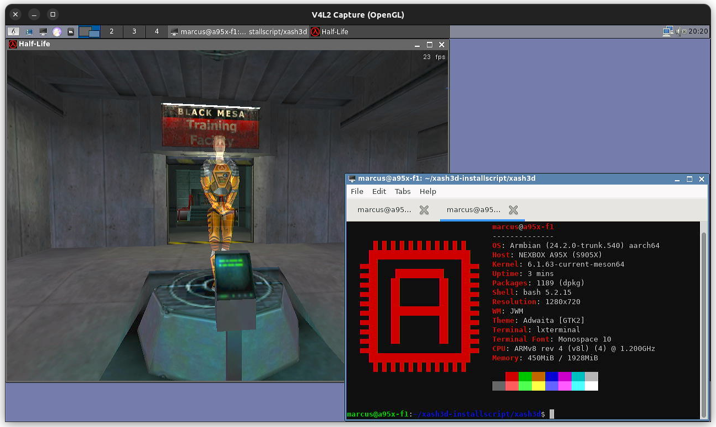Image resolution: width=716 pixels, height=427 pixels.
Task: Switch to desktop 1 in the pager
Action: point(89,32)
